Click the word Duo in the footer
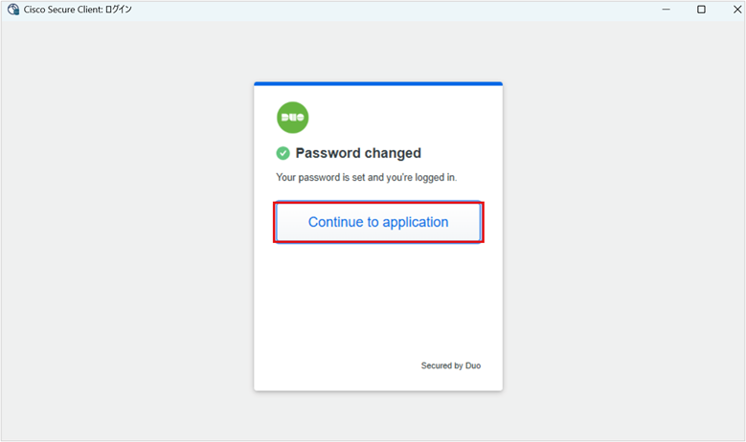The height and width of the screenshot is (442, 746). coord(473,365)
